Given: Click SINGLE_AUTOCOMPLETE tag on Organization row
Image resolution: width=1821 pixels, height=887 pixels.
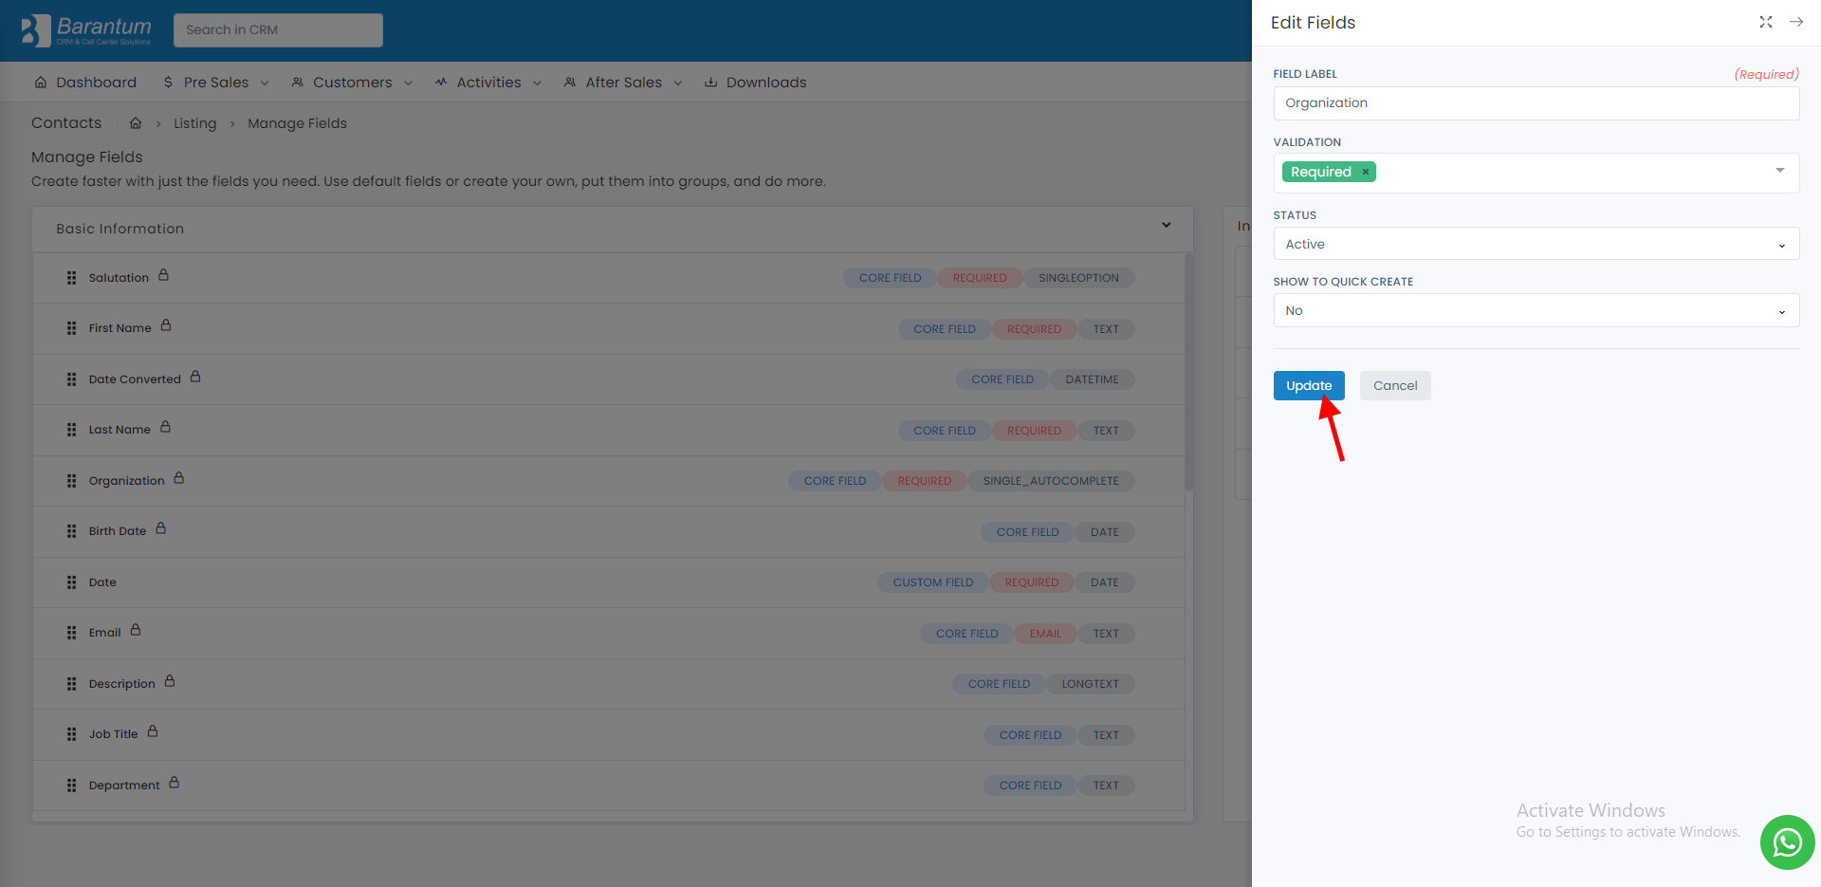Looking at the screenshot, I should tap(1051, 481).
